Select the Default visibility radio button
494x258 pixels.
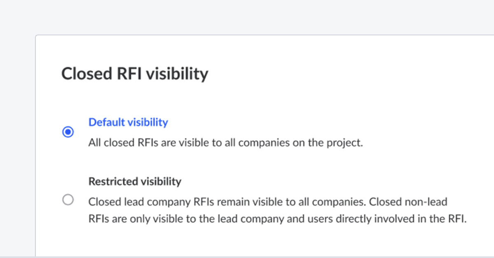(68, 132)
